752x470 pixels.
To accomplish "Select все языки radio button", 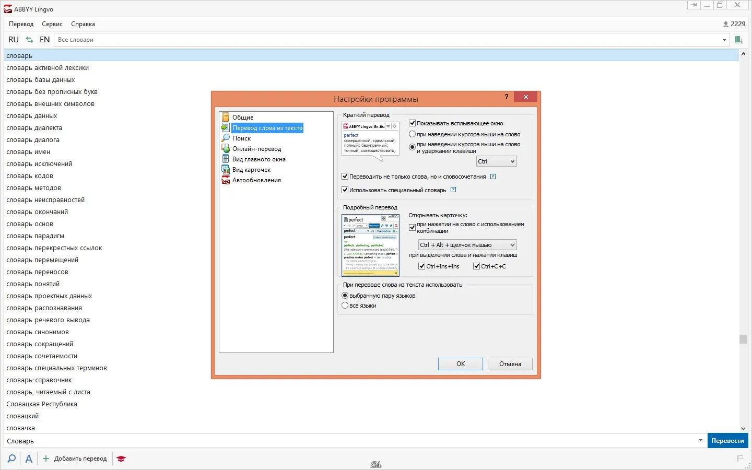I will 345,305.
